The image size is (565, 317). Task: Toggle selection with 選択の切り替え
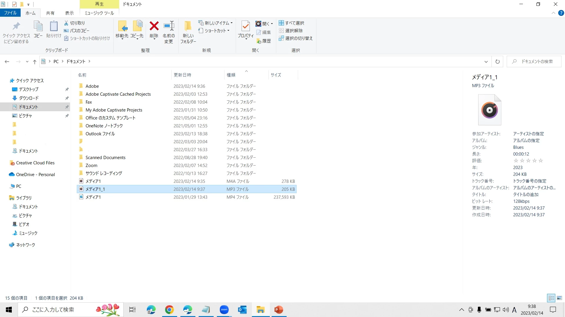[296, 38]
